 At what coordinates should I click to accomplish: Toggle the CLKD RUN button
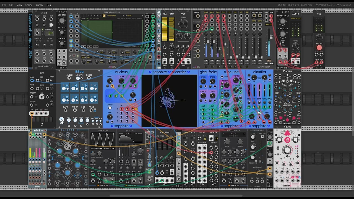44,24
